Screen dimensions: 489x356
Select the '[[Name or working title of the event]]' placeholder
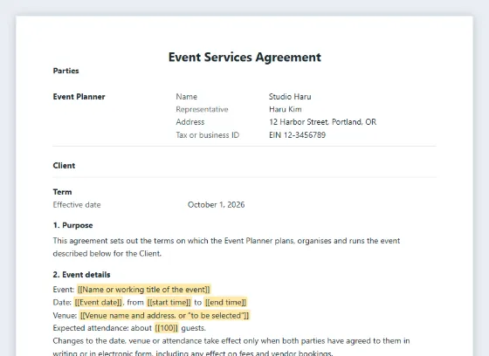click(x=144, y=290)
